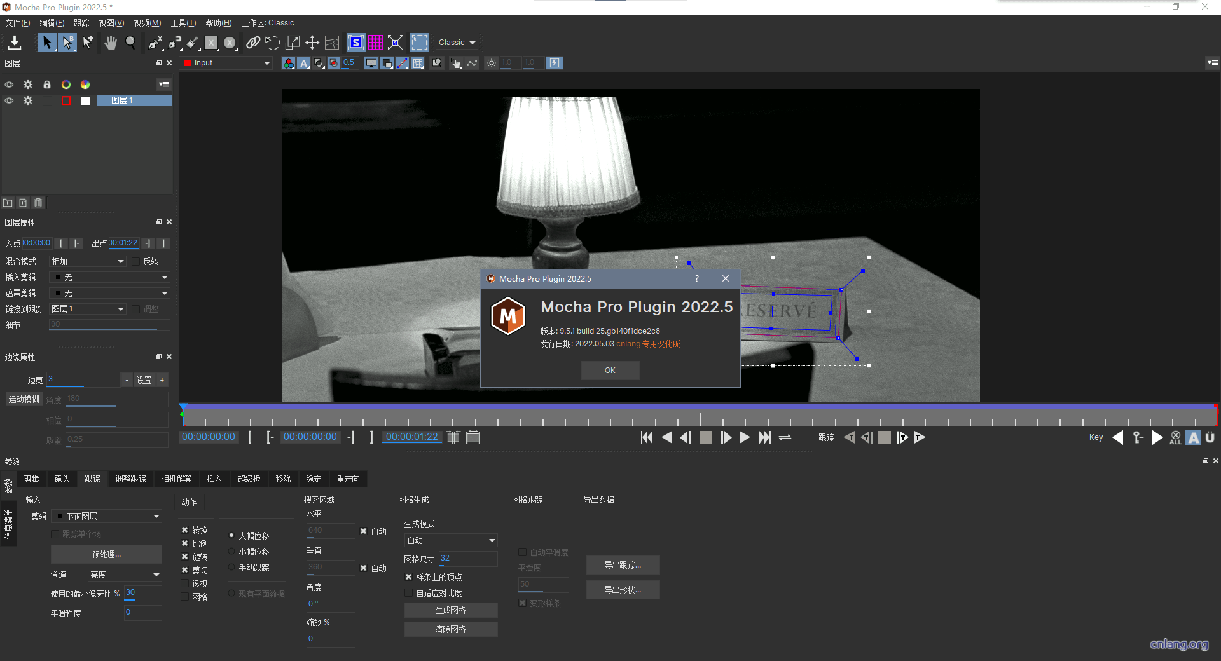Screen dimensions: 1221x661
Task: Click the 清除网格 button
Action: click(x=451, y=629)
